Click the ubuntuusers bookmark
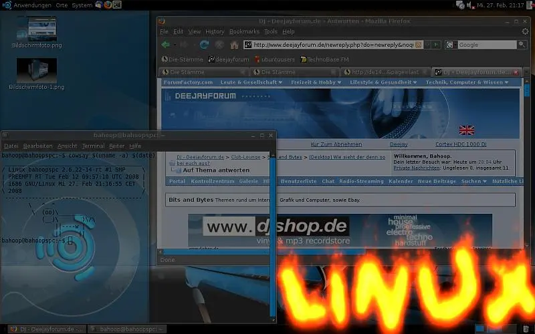 click(x=276, y=59)
